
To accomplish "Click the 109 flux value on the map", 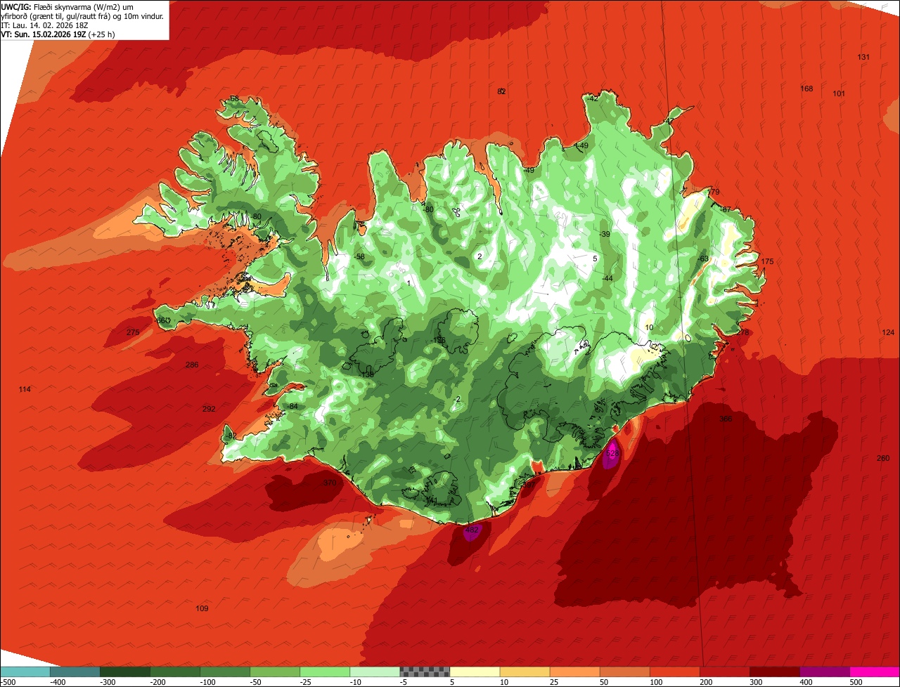I will 202,608.
